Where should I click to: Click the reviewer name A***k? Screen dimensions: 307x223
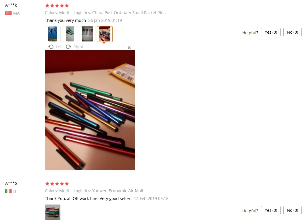(x=11, y=5)
